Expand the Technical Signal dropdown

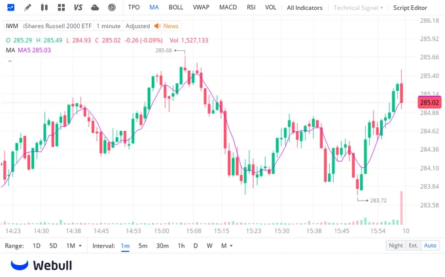point(358,8)
